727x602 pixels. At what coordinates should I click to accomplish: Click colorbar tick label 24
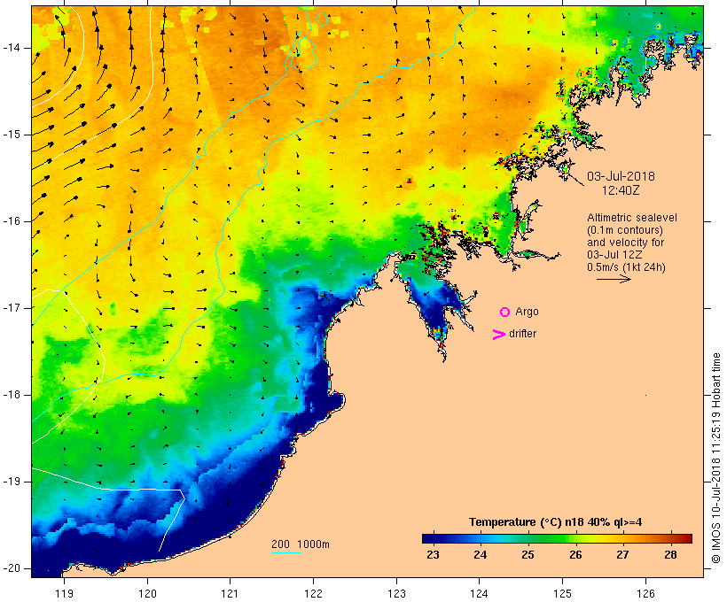tap(481, 555)
